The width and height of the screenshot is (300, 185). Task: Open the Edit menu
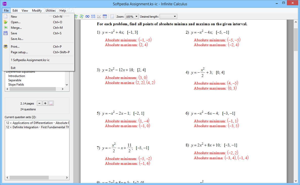point(15,11)
